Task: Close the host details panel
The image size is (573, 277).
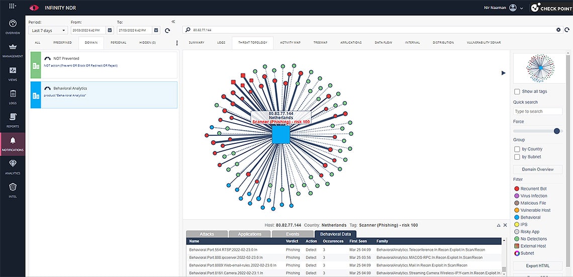Action: click(505, 225)
